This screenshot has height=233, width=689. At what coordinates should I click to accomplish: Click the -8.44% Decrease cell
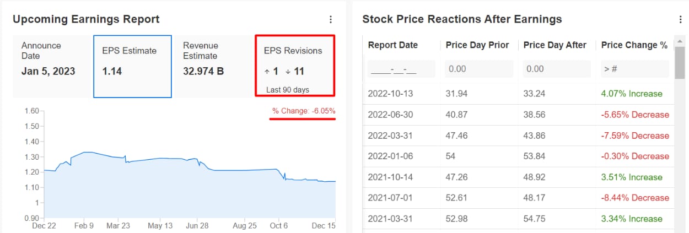(x=635, y=198)
